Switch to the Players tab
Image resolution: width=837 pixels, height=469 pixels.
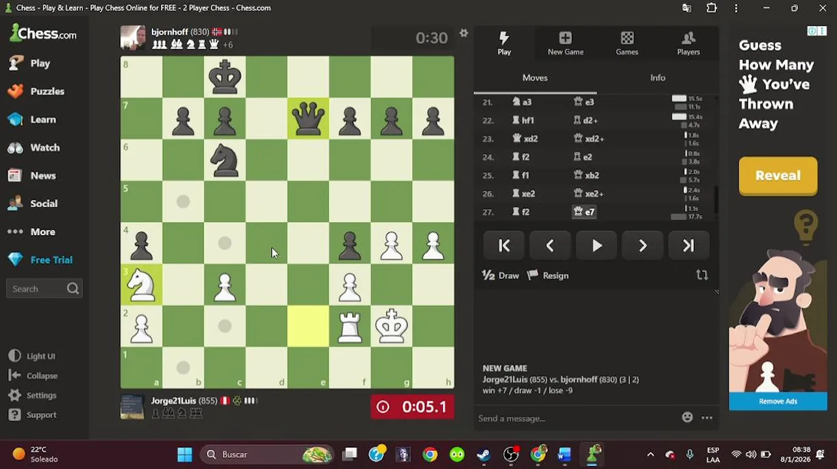point(688,43)
